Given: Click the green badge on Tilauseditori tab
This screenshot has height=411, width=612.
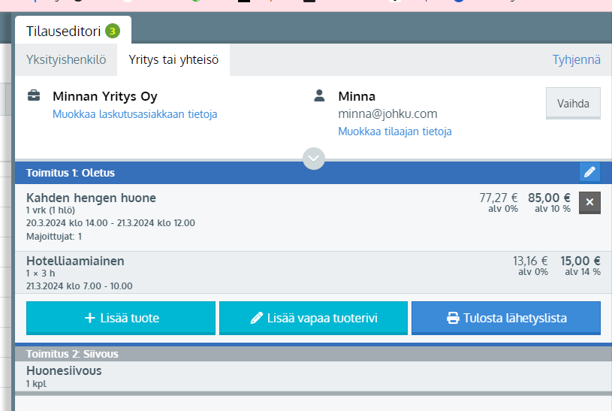Looking at the screenshot, I should pos(112,31).
